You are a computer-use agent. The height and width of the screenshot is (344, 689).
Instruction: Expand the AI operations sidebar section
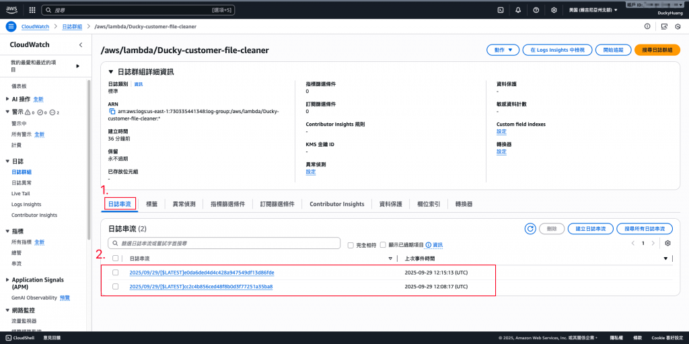8,100
